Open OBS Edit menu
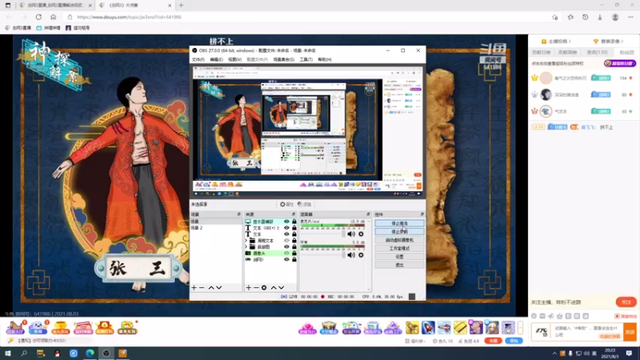This screenshot has width=640, height=360. tap(216, 59)
